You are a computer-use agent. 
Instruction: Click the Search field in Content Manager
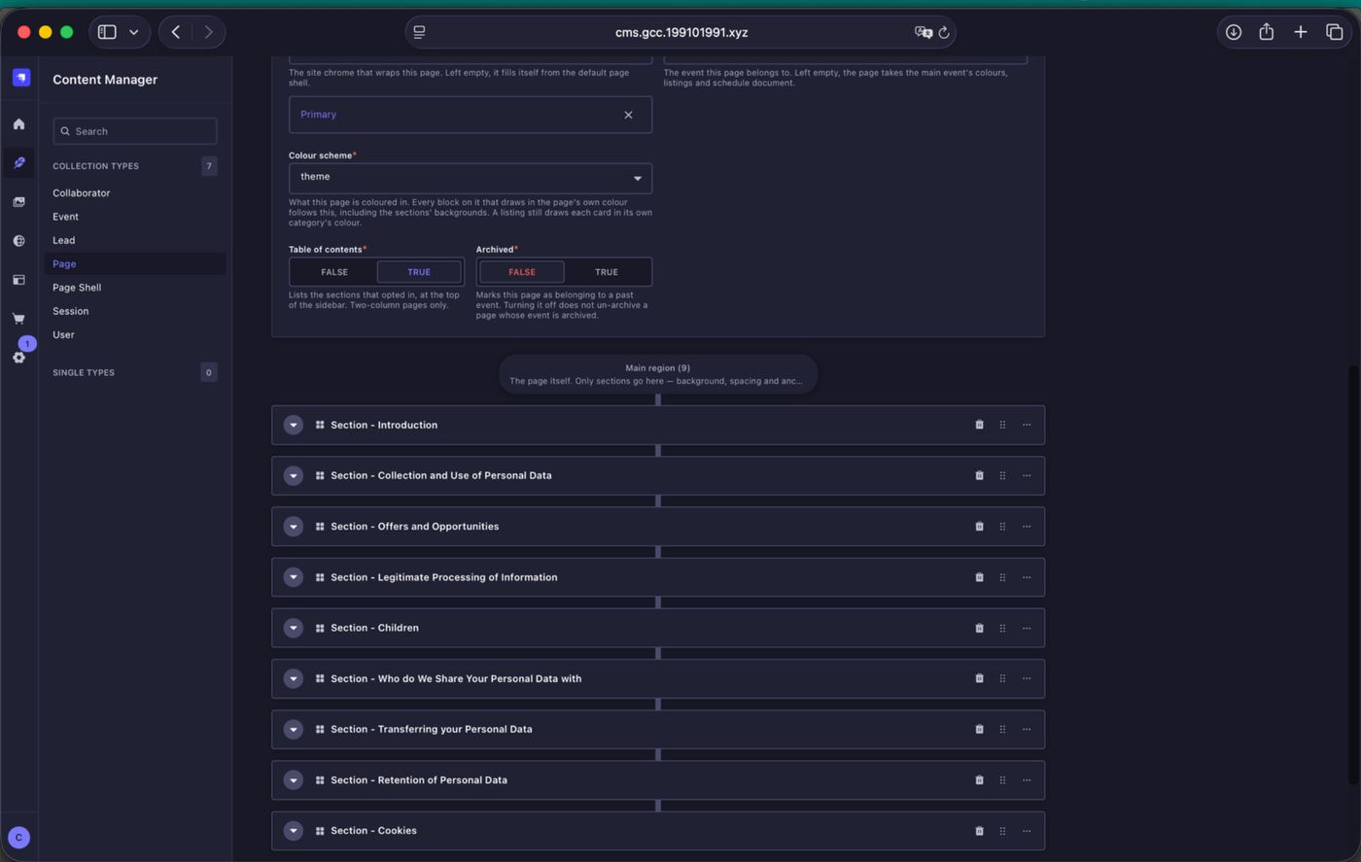point(135,131)
